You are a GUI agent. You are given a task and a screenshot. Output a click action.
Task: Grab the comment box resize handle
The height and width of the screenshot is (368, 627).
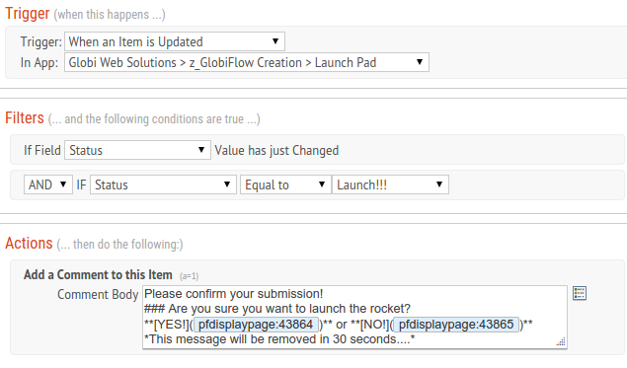(561, 341)
